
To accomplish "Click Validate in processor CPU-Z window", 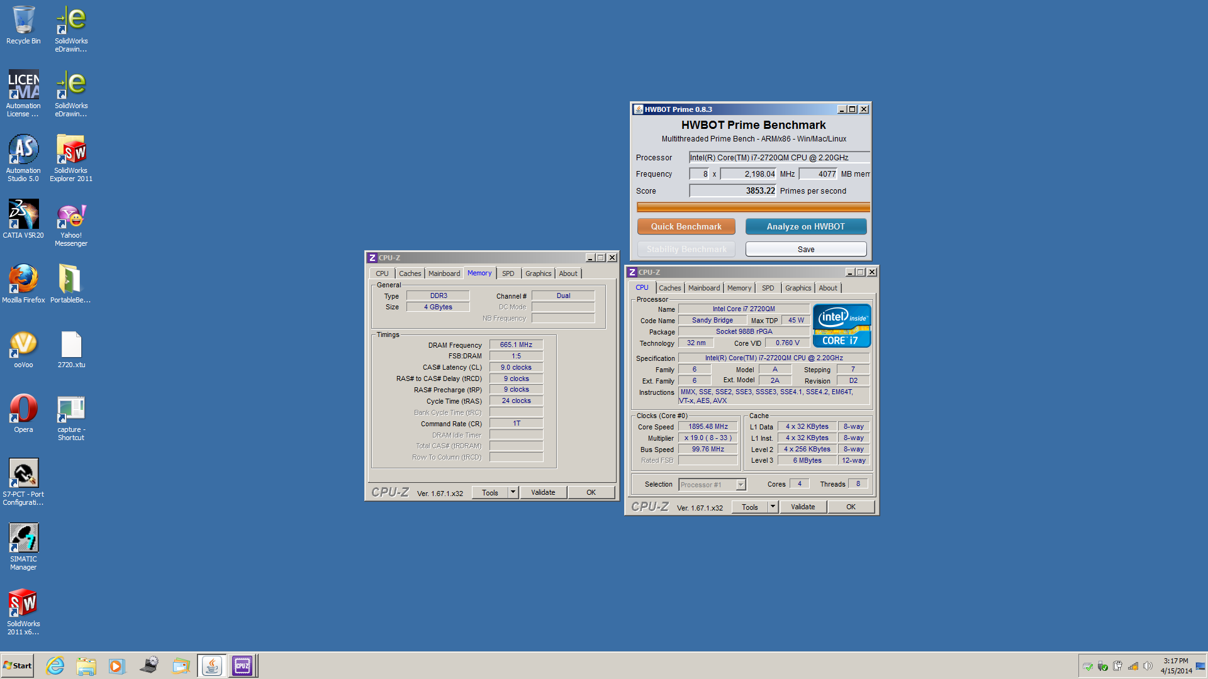I will (x=803, y=507).
